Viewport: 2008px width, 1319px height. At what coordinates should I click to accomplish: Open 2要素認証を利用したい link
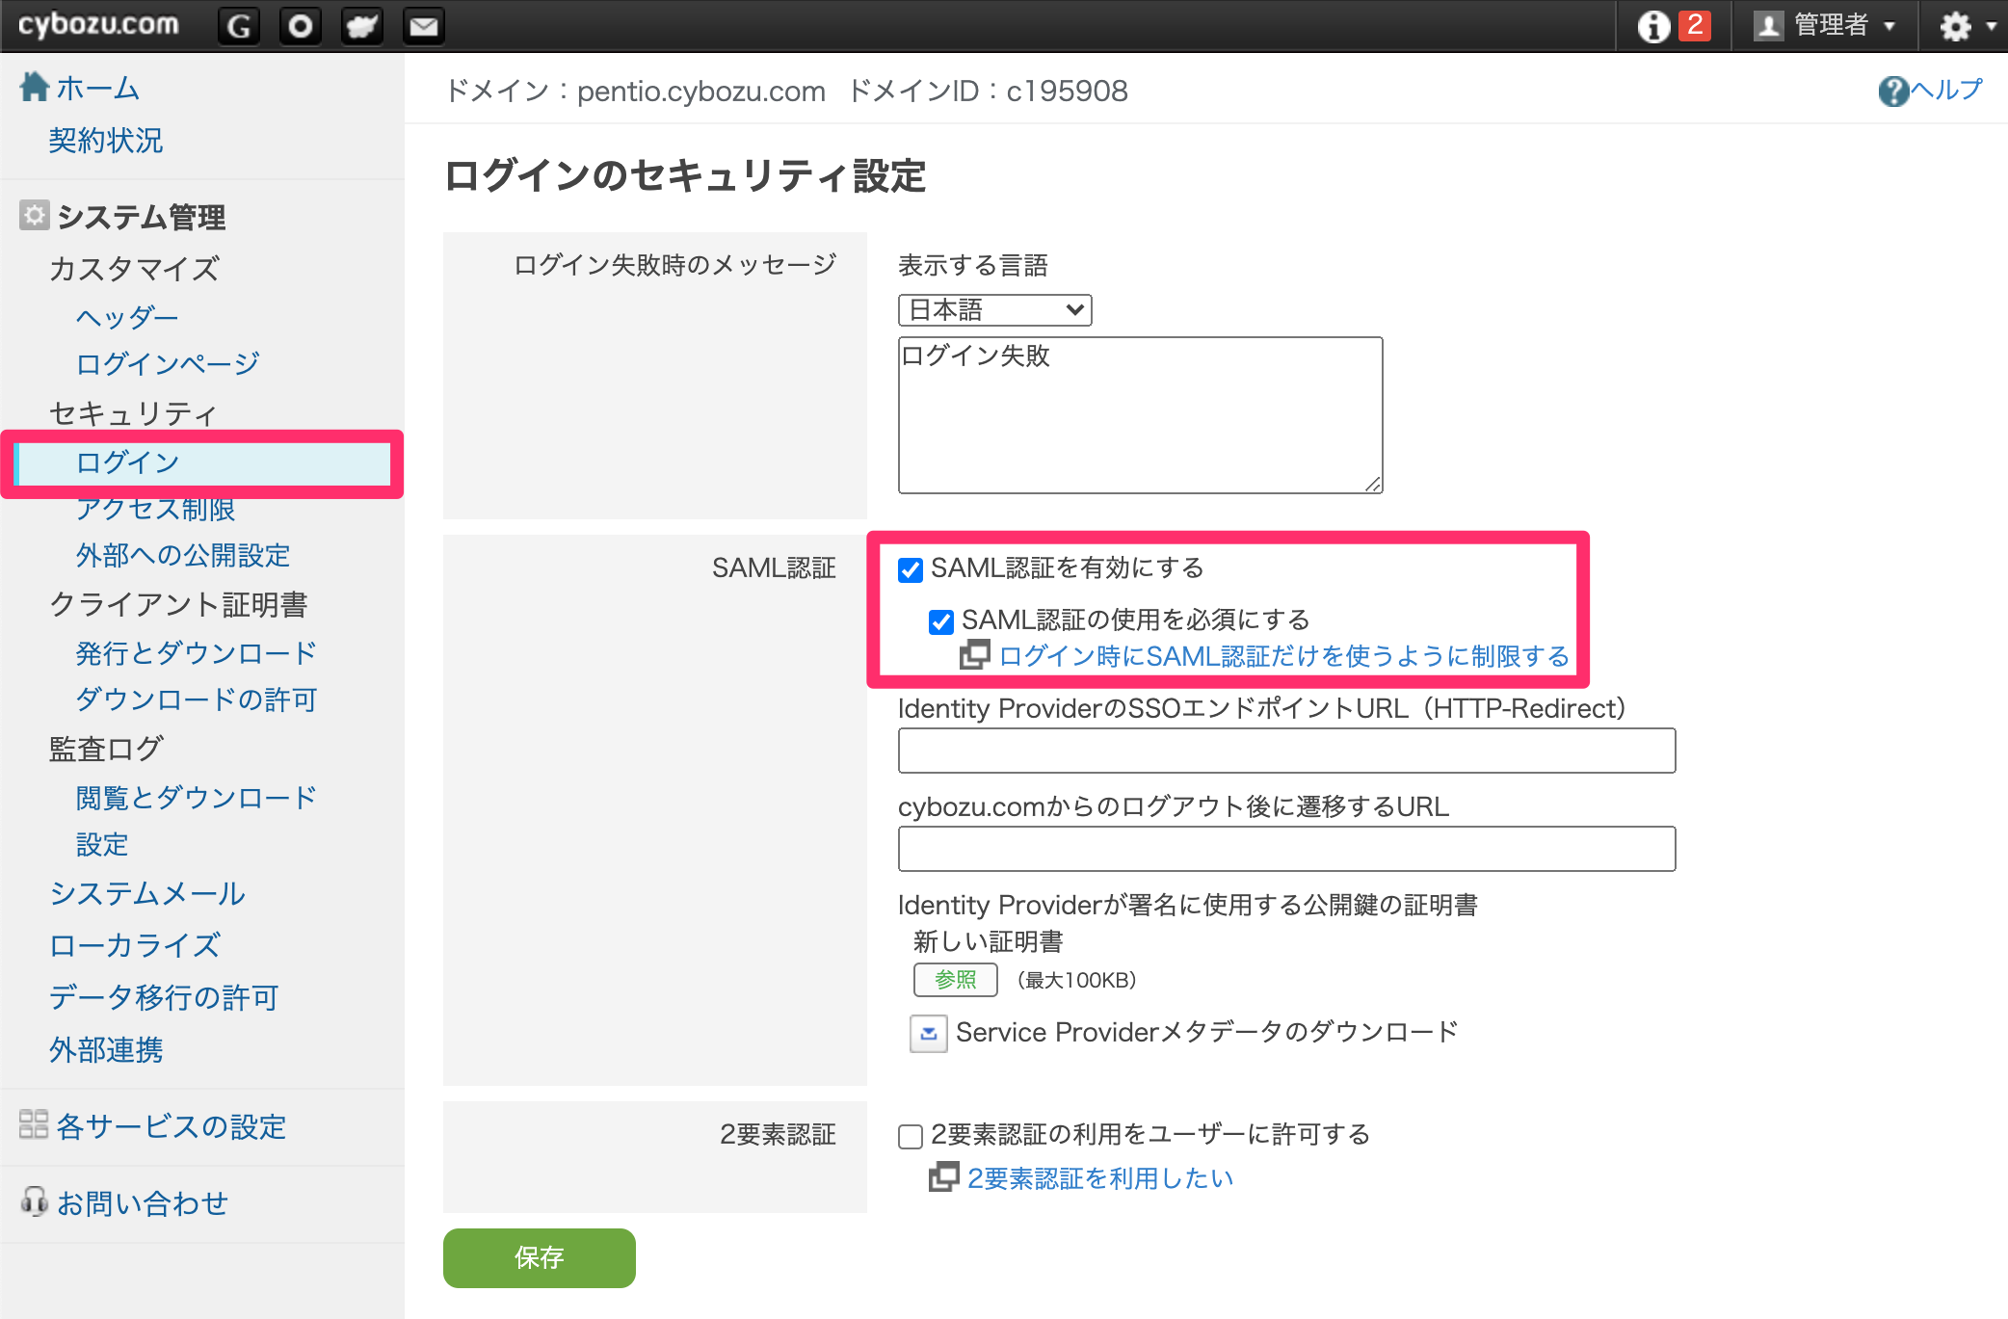click(1100, 1177)
